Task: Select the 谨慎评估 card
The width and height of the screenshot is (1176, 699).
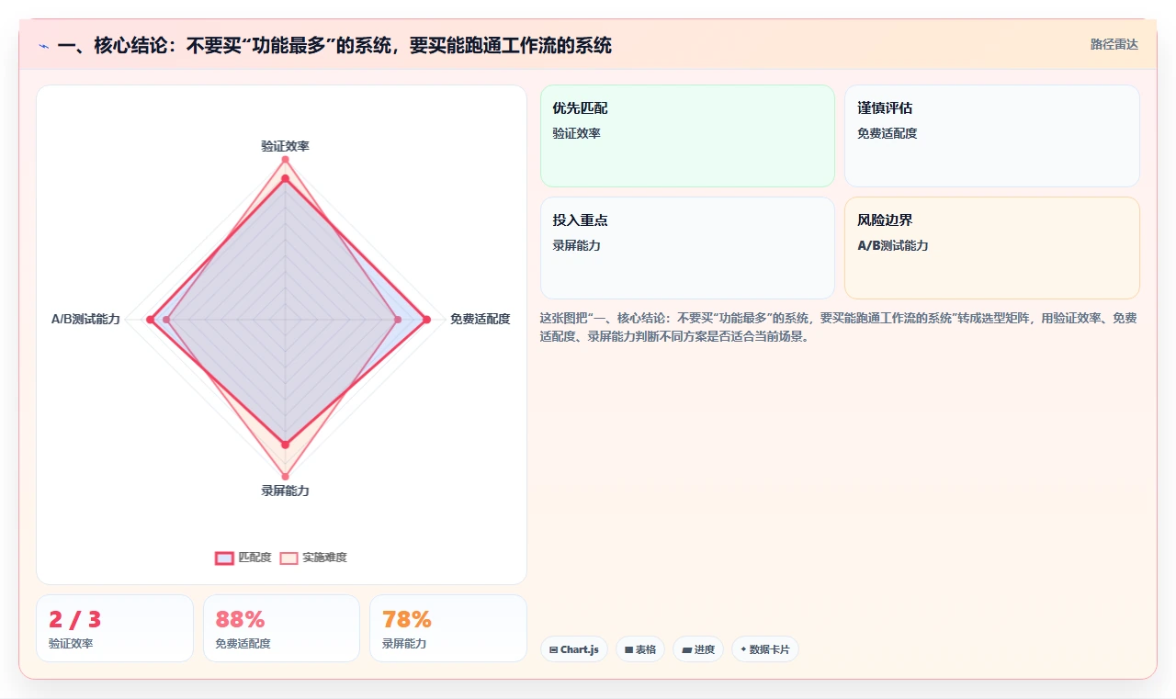Action: [992, 136]
